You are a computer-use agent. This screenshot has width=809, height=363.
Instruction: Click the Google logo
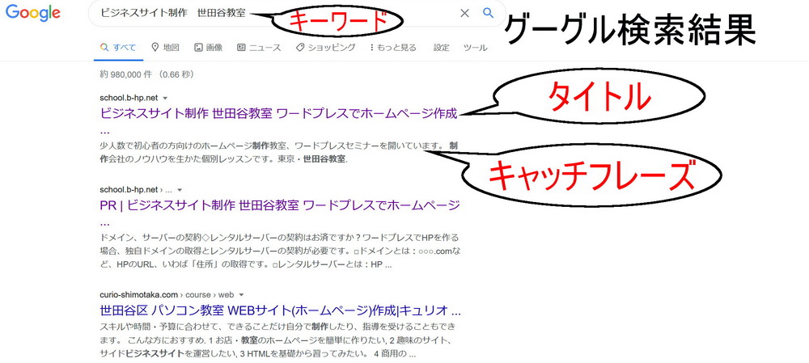33,13
